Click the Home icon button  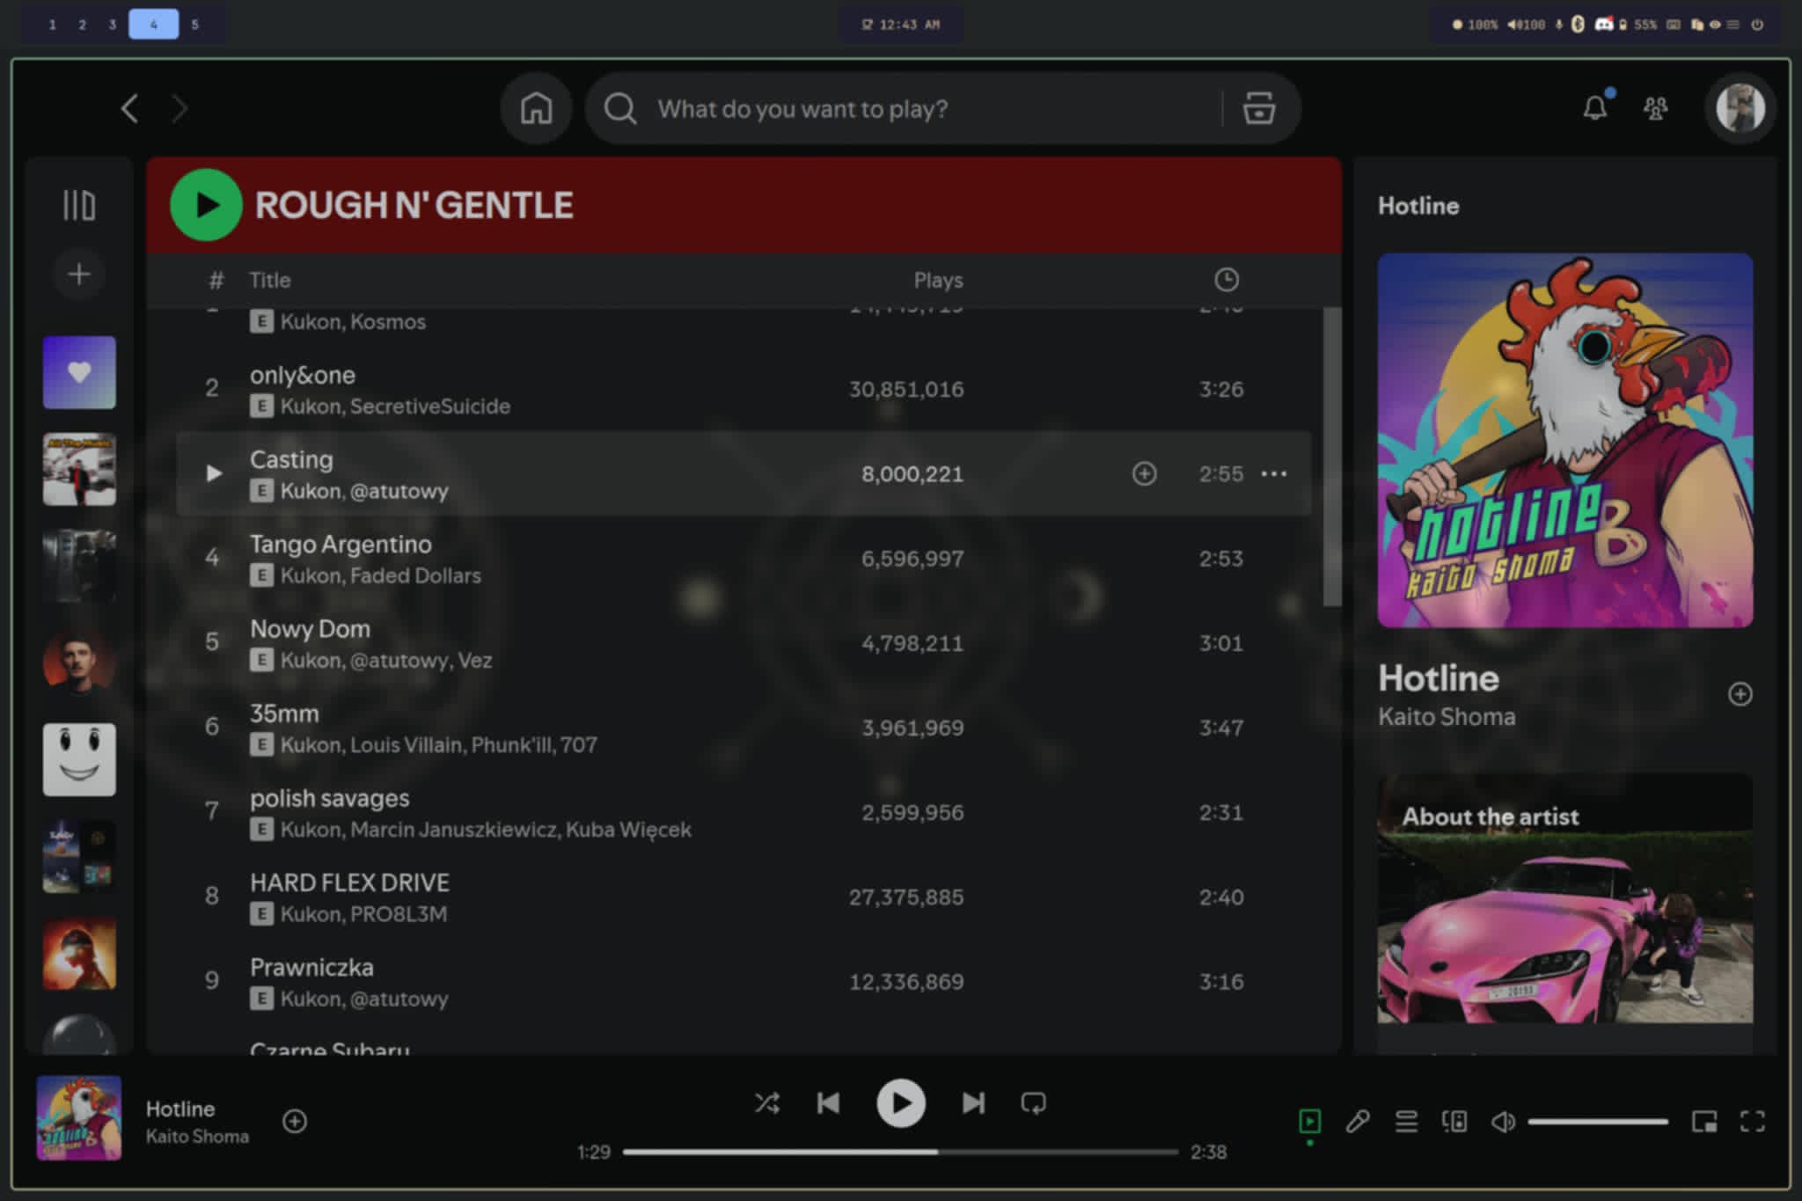click(536, 109)
